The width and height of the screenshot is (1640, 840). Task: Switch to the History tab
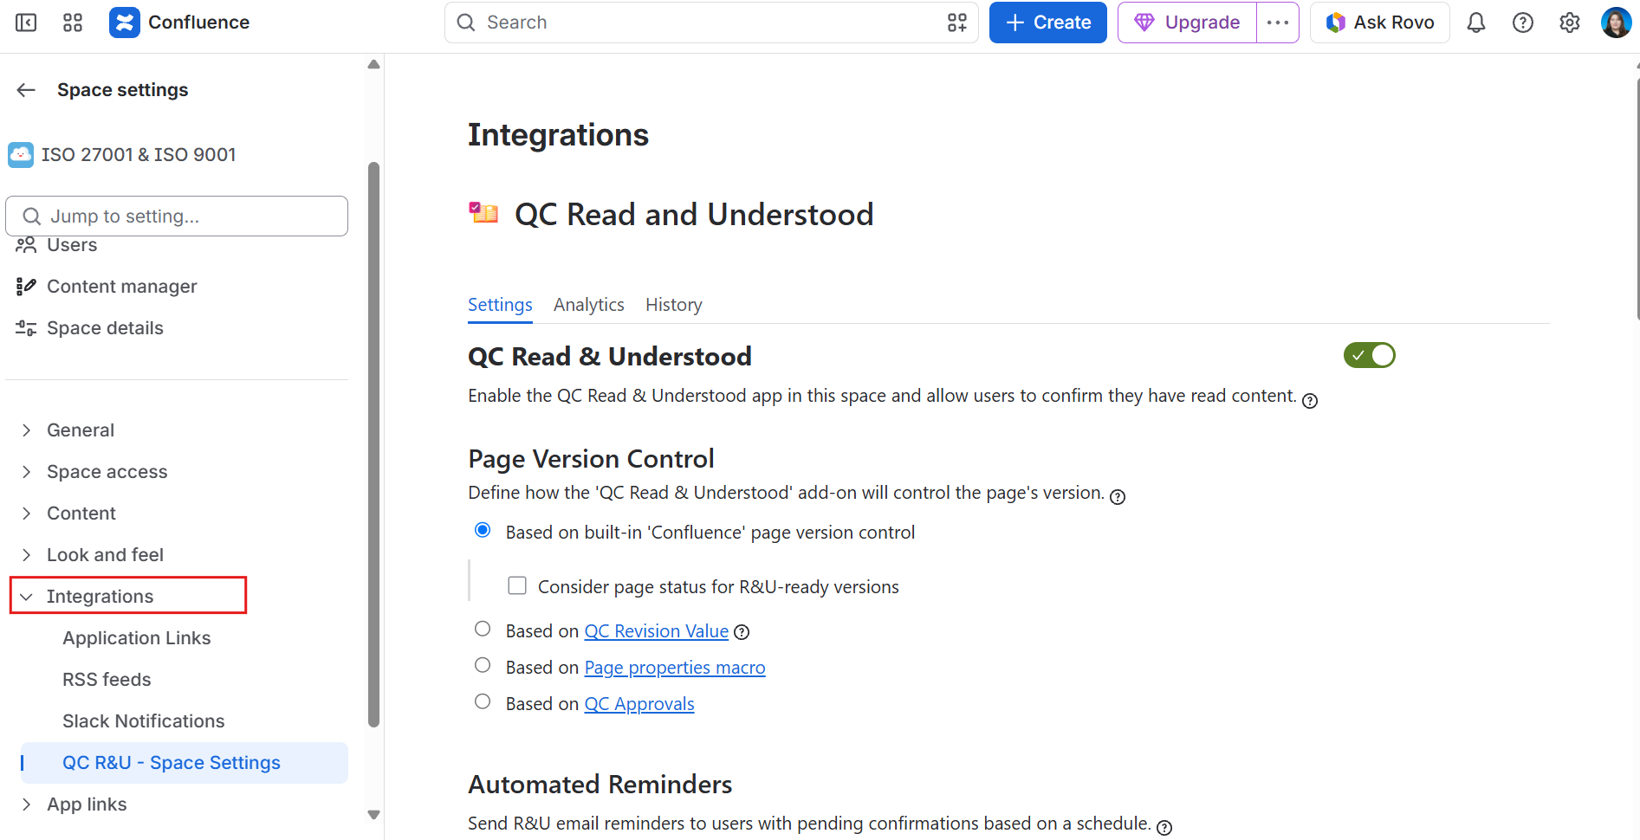(674, 305)
